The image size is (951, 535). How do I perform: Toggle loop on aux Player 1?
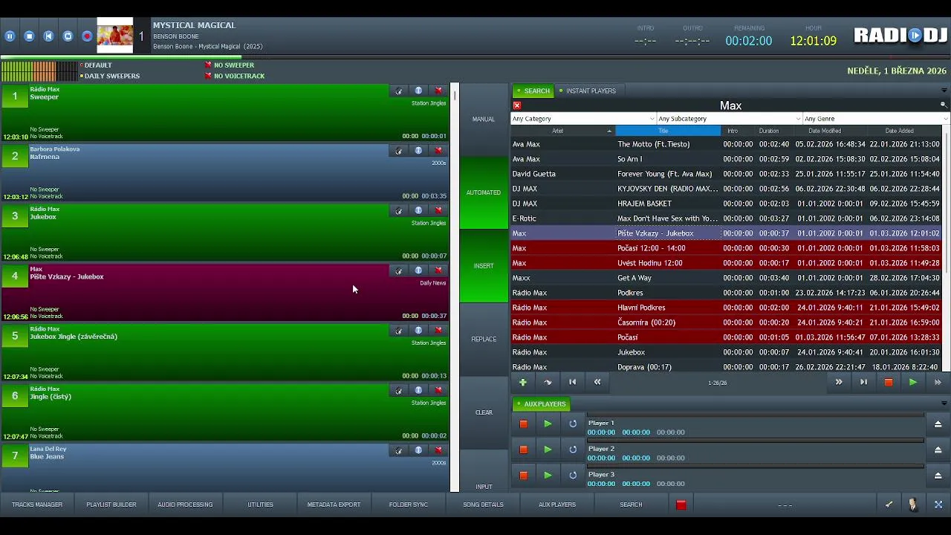[x=573, y=424]
